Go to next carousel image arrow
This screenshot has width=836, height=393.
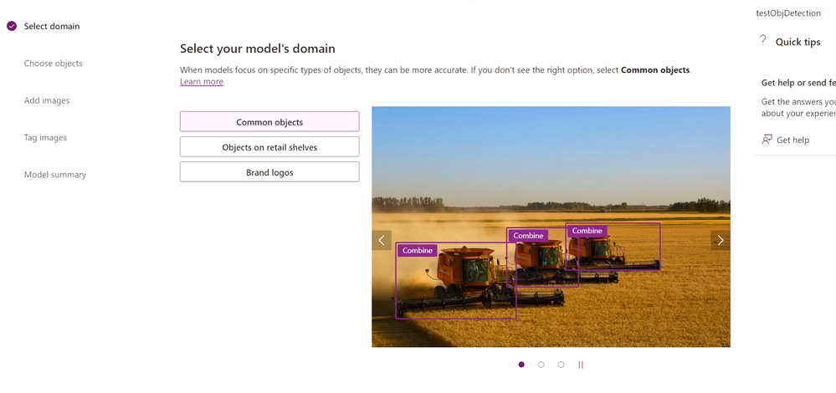pyautogui.click(x=721, y=240)
